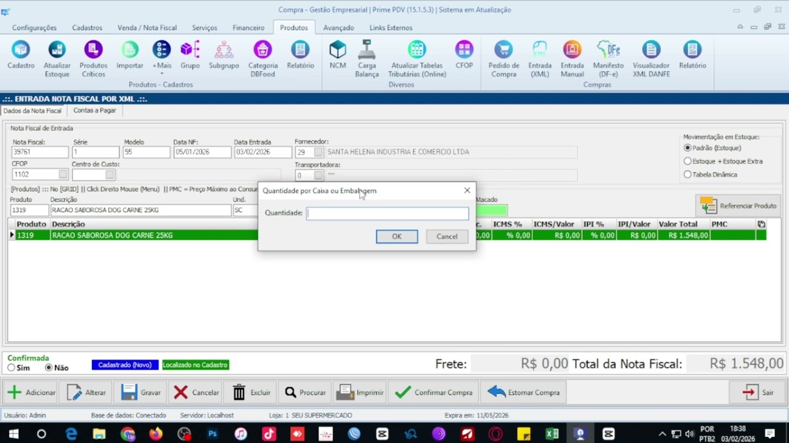Open Manifesto (DF-e)

tap(608, 59)
